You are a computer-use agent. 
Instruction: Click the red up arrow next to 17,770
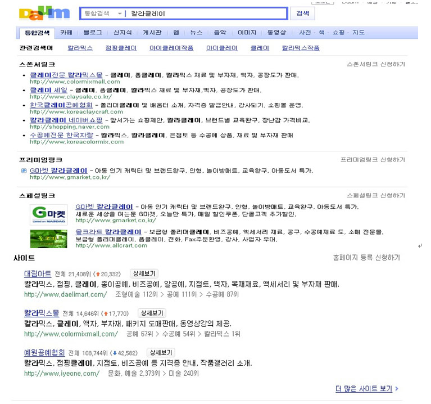[x=106, y=313]
